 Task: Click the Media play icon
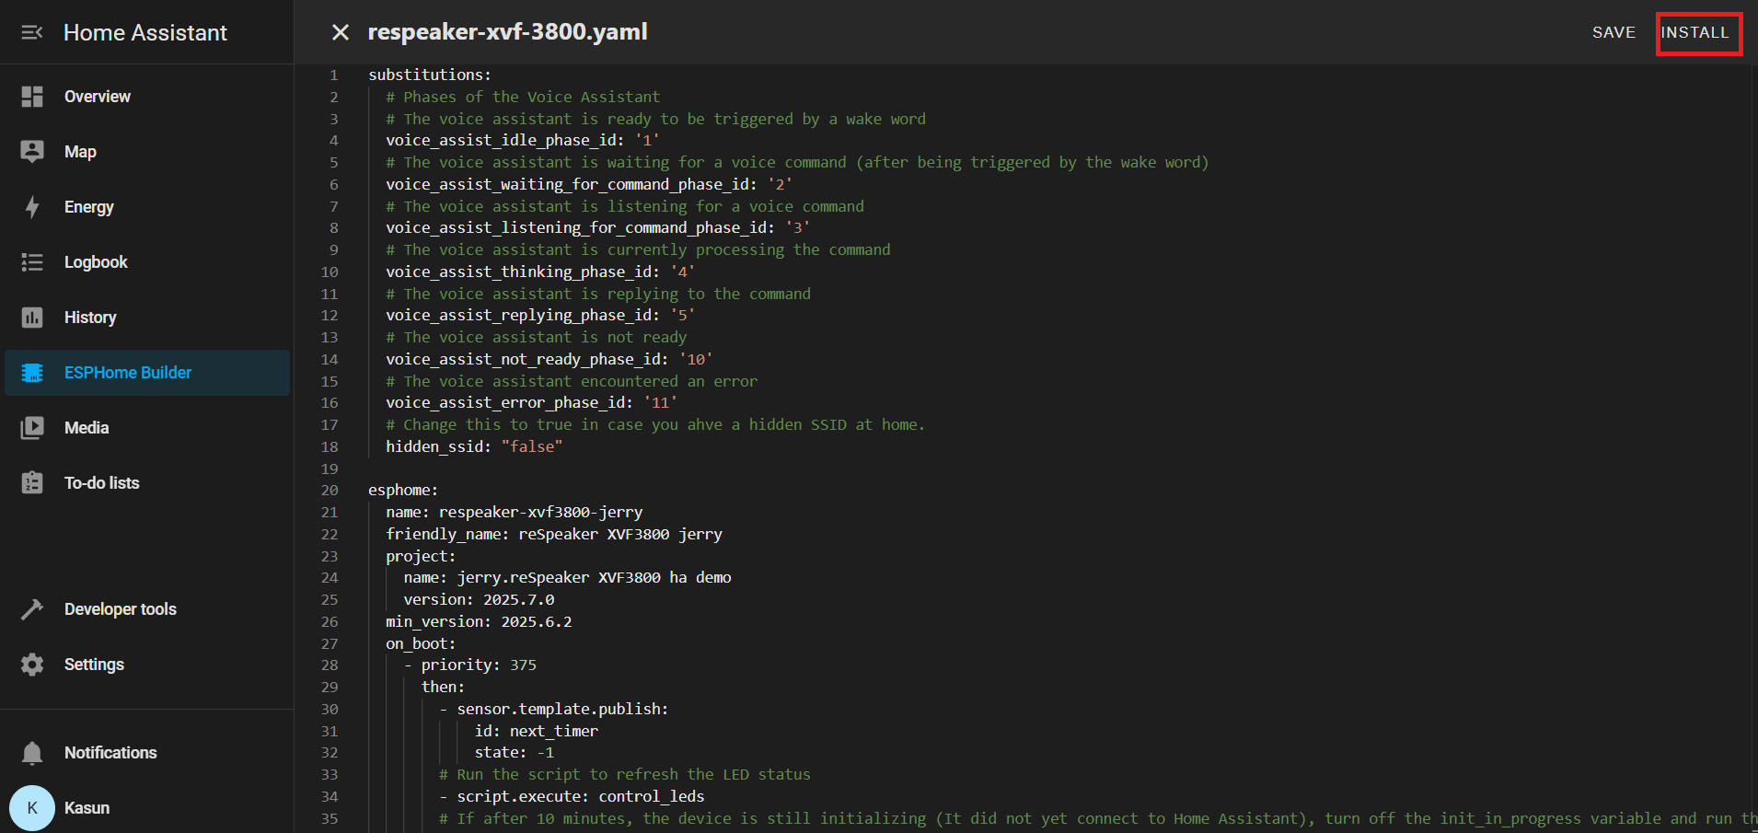(32, 428)
